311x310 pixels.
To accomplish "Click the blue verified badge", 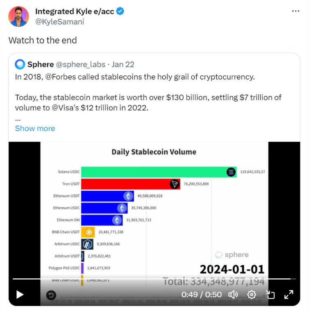I will [x=120, y=11].
